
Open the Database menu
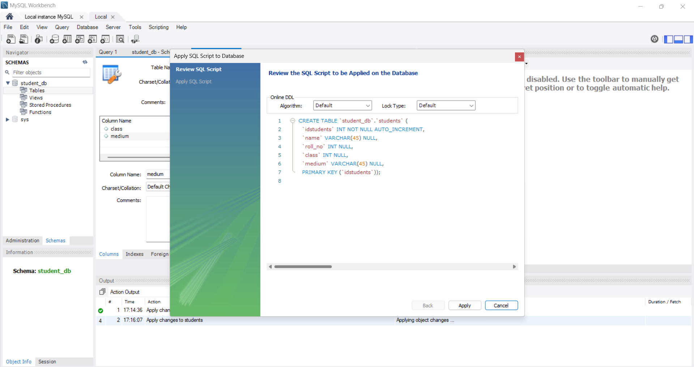click(x=87, y=27)
